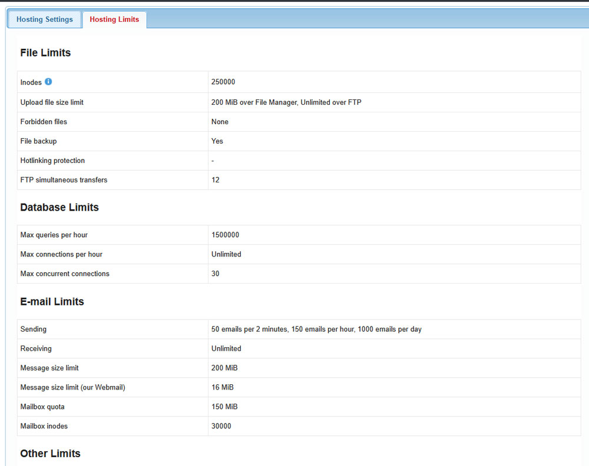Select the Max queries per hour row
The width and height of the screenshot is (589, 466).
(x=54, y=234)
